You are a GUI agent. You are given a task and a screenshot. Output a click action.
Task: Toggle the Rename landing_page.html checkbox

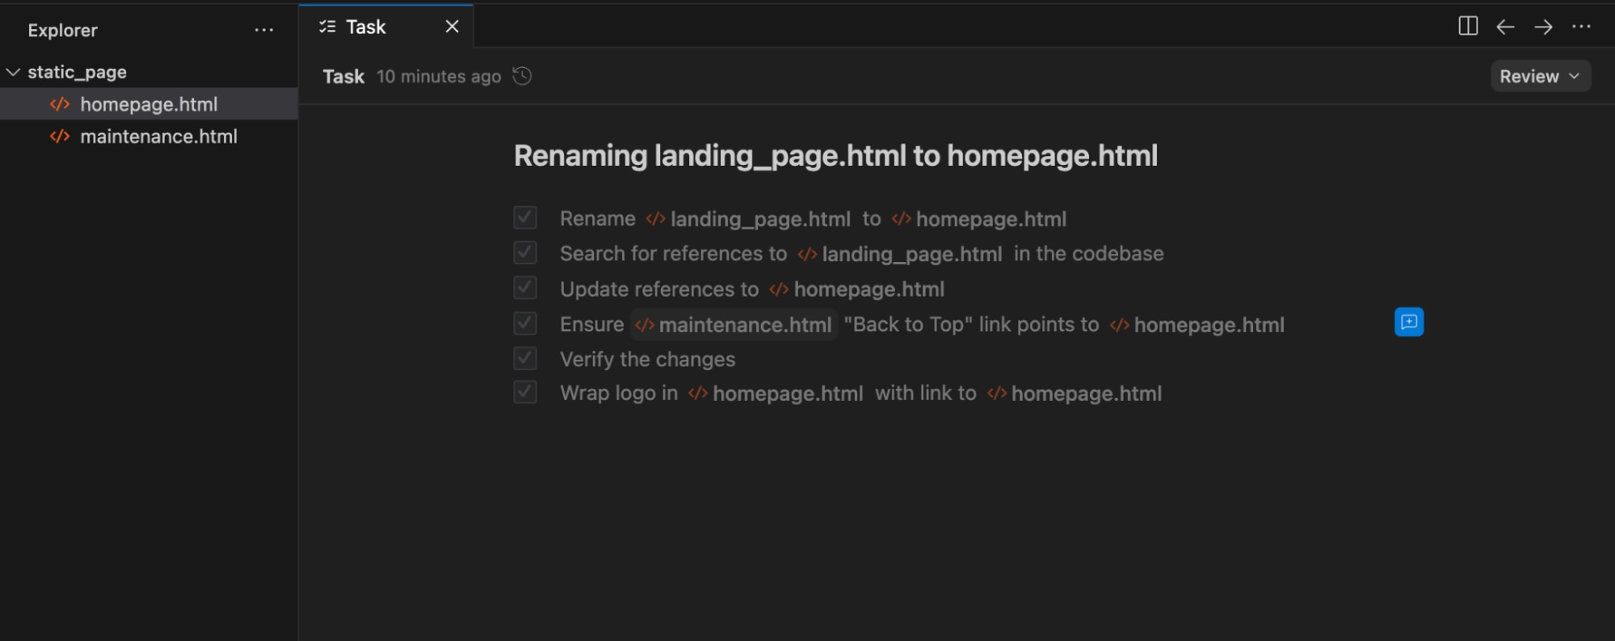[525, 217]
